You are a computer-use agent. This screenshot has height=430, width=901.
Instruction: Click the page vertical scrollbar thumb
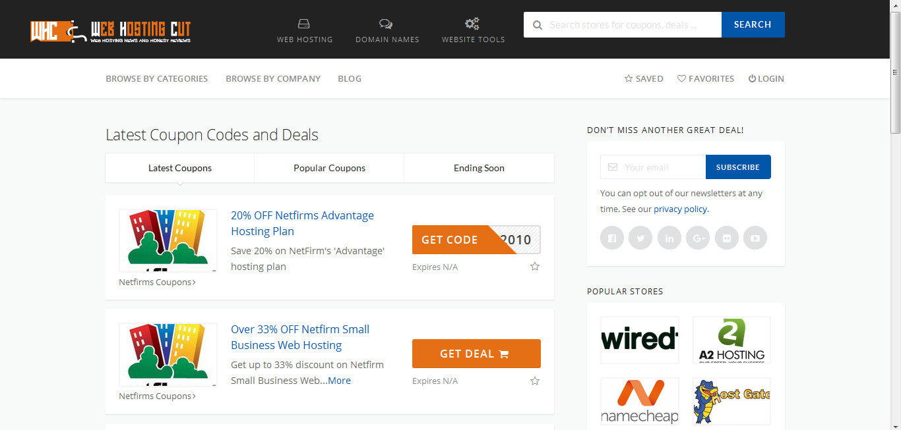pyautogui.click(x=895, y=99)
